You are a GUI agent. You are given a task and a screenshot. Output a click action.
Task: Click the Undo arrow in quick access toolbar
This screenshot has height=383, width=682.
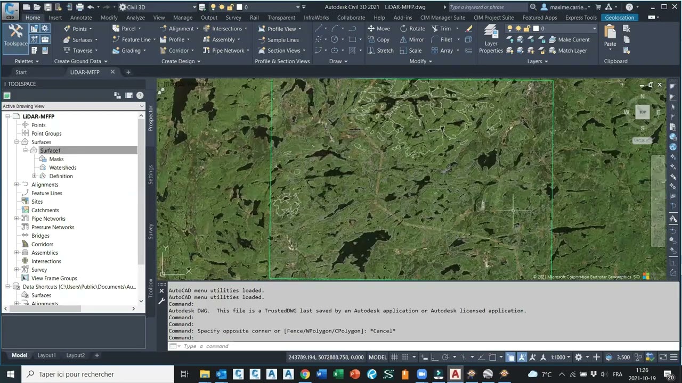[x=91, y=7]
